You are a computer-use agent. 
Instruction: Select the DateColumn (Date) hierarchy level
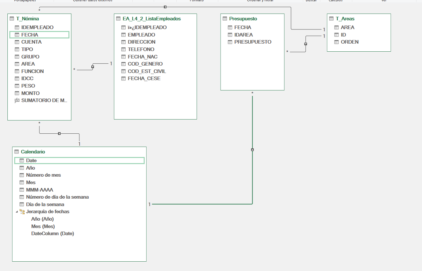[52, 234]
